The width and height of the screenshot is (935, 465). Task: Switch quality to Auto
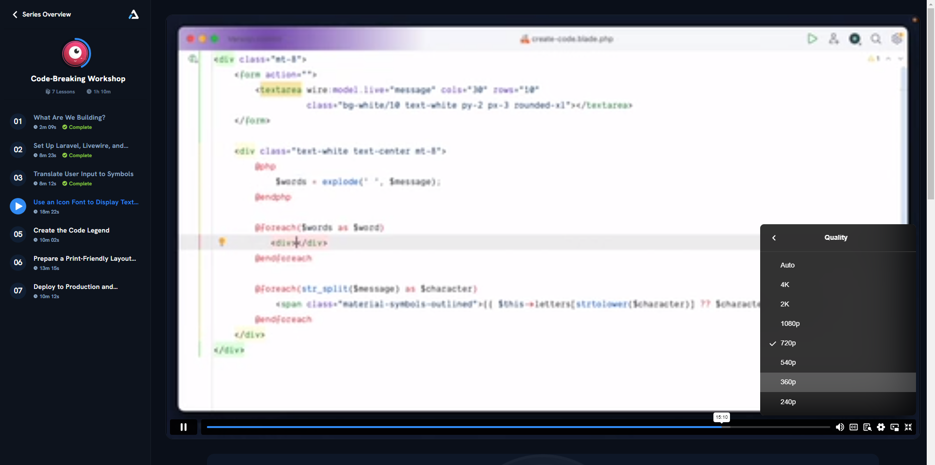click(838, 266)
